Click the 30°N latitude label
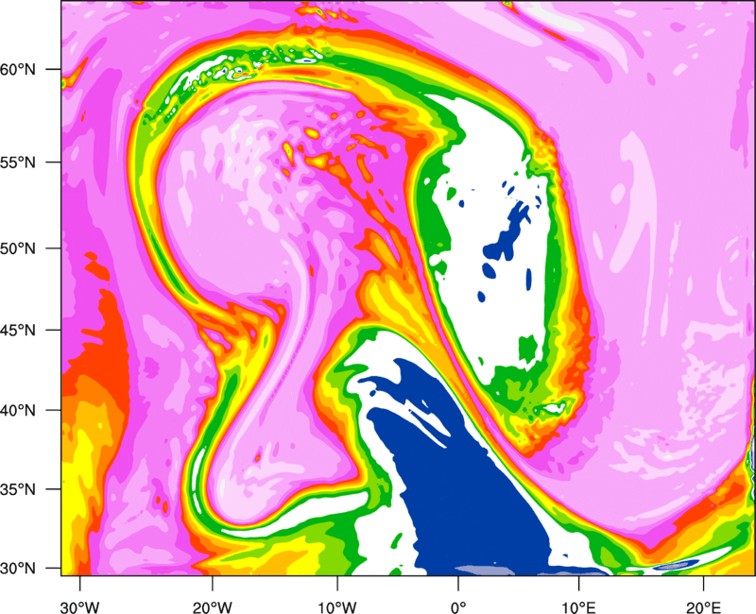Viewport: 756px width, 614px height. (x=18, y=569)
